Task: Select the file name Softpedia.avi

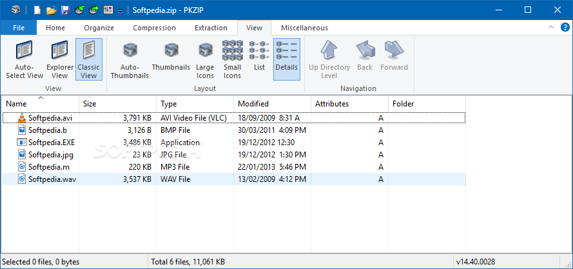Action: coord(50,118)
